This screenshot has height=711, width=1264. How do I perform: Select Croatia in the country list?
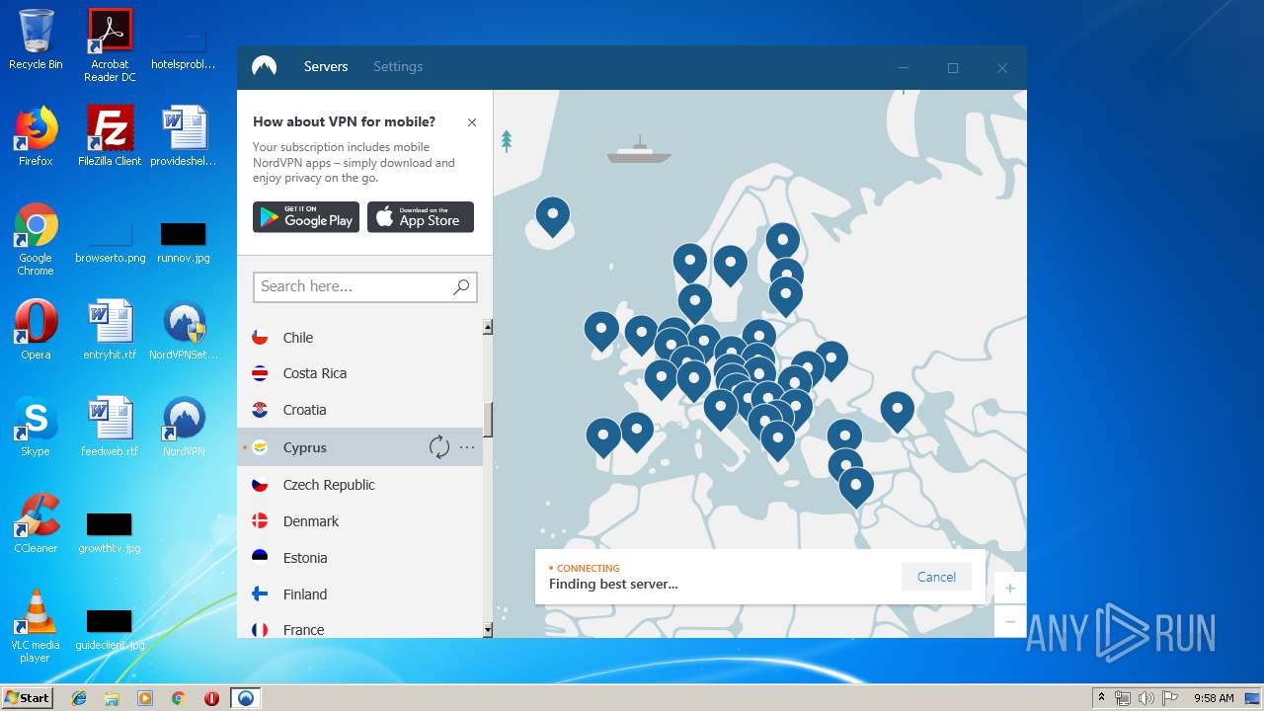coord(359,410)
